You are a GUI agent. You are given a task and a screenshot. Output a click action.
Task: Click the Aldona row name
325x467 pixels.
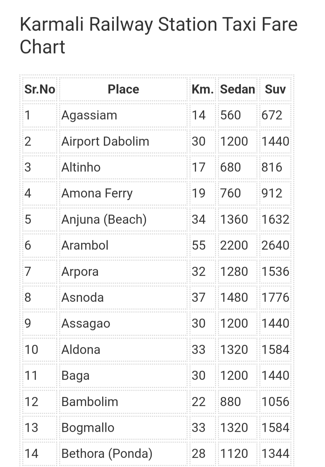(81, 350)
